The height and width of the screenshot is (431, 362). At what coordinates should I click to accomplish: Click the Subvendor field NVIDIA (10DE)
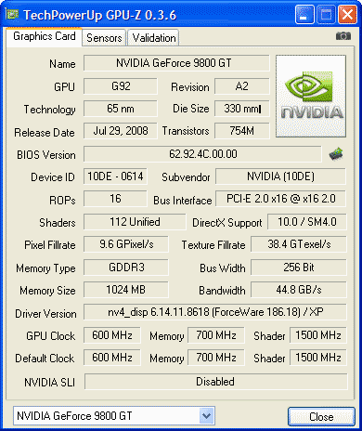pyautogui.click(x=280, y=176)
